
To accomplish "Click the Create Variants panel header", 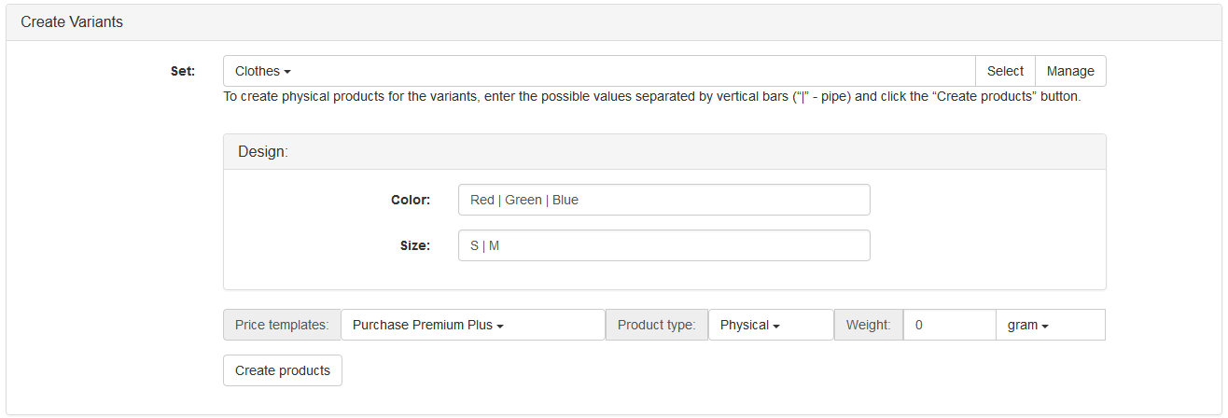I will [x=72, y=21].
